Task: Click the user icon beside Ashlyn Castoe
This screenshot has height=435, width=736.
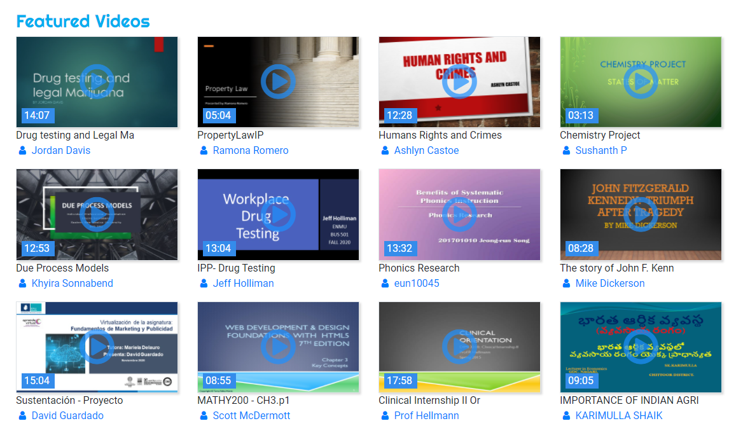Action: coord(385,151)
